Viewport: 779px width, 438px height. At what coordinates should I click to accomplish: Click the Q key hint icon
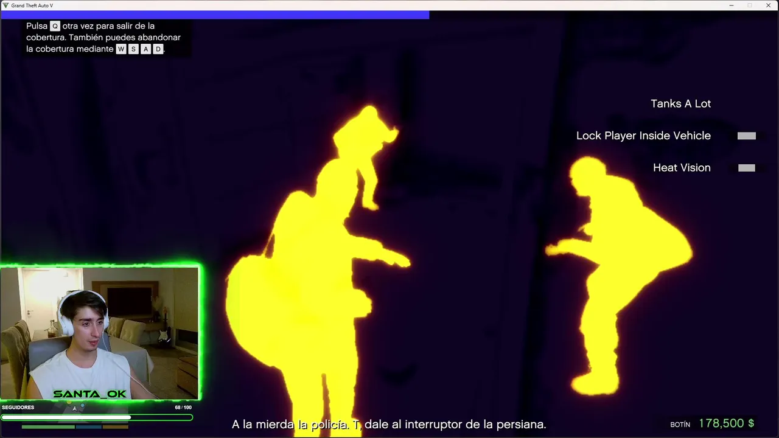[55, 26]
